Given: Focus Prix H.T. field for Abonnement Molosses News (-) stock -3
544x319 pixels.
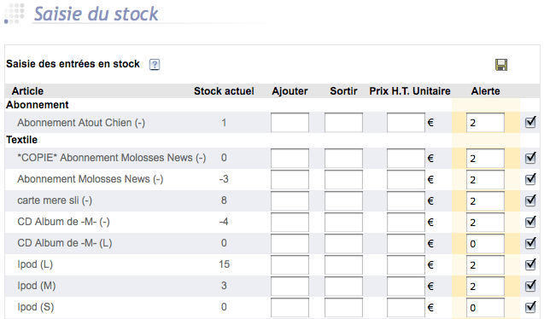Looking at the screenshot, I should click(x=406, y=179).
